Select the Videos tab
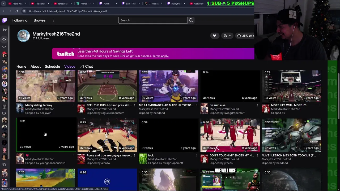 70,67
